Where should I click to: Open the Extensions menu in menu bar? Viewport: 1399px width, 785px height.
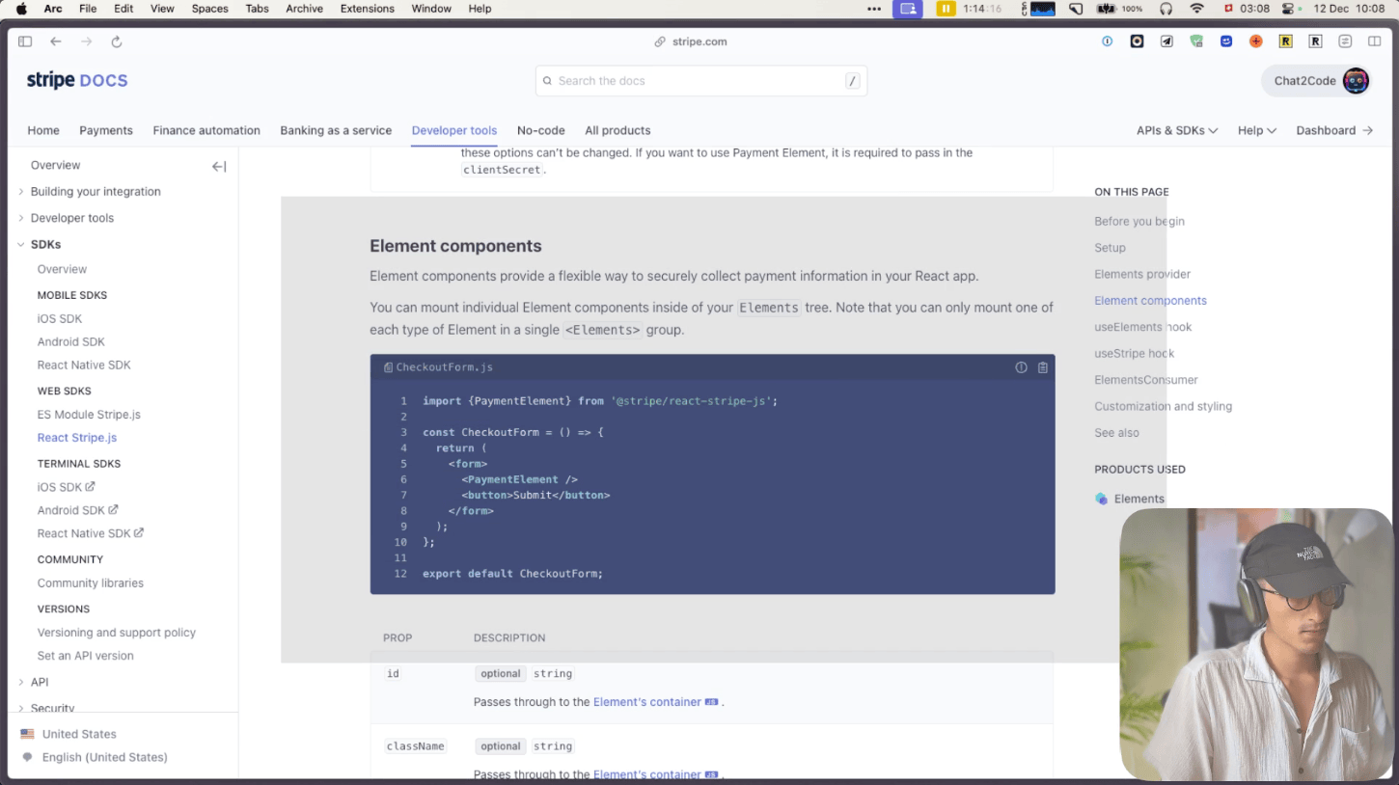(368, 9)
